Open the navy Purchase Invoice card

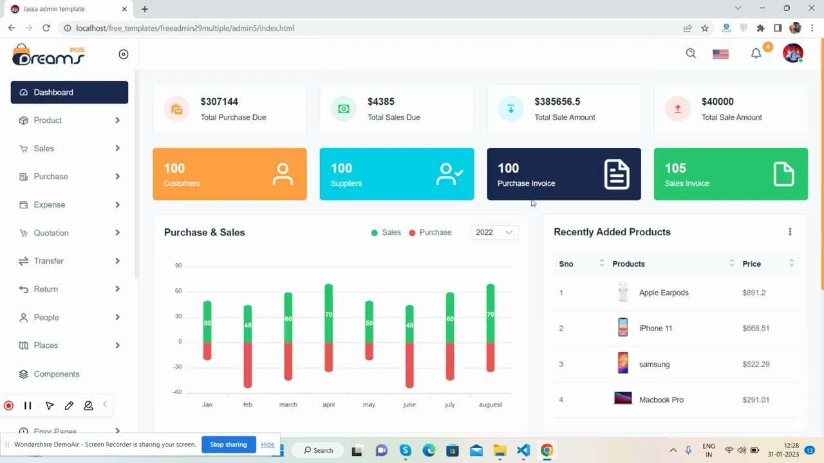564,174
